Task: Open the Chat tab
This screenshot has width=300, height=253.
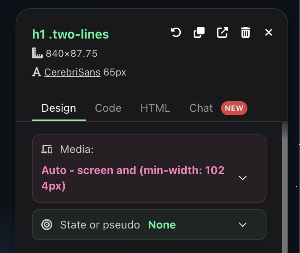Action: point(201,108)
